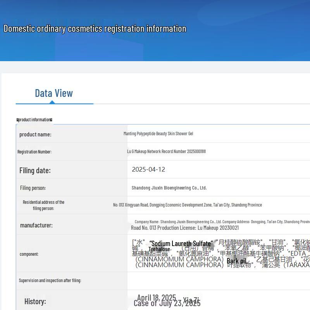
Task: Click 'Trehalose' in the component list
Action: point(159,249)
